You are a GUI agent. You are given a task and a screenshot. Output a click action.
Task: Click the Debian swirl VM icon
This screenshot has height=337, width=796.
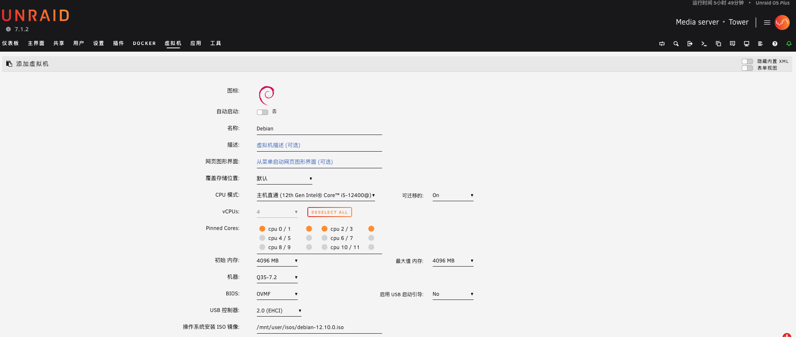pyautogui.click(x=266, y=95)
